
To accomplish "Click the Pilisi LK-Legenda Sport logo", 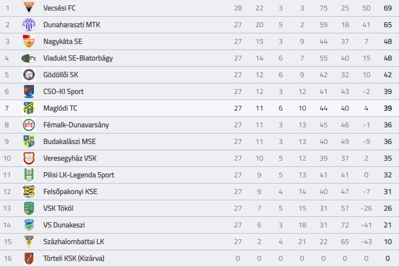I will pyautogui.click(x=29, y=175).
